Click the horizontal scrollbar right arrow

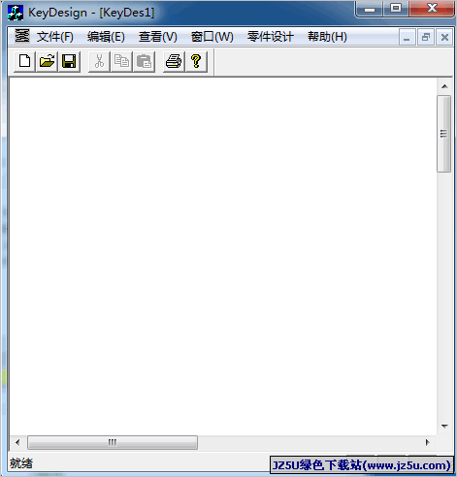point(428,442)
